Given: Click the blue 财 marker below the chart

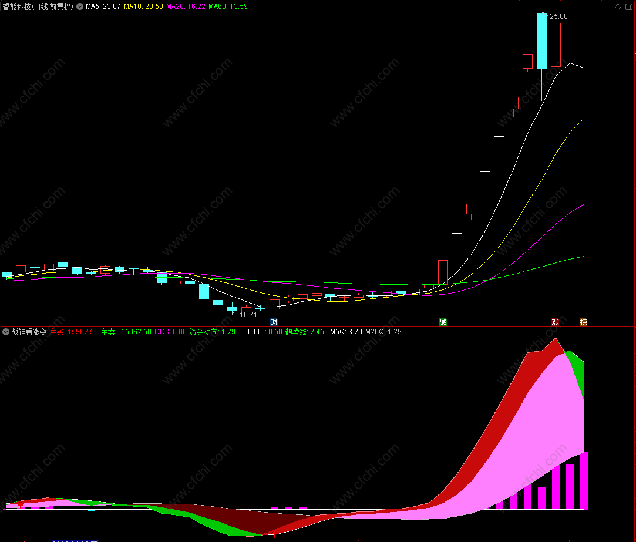Looking at the screenshot, I should pos(274,322).
